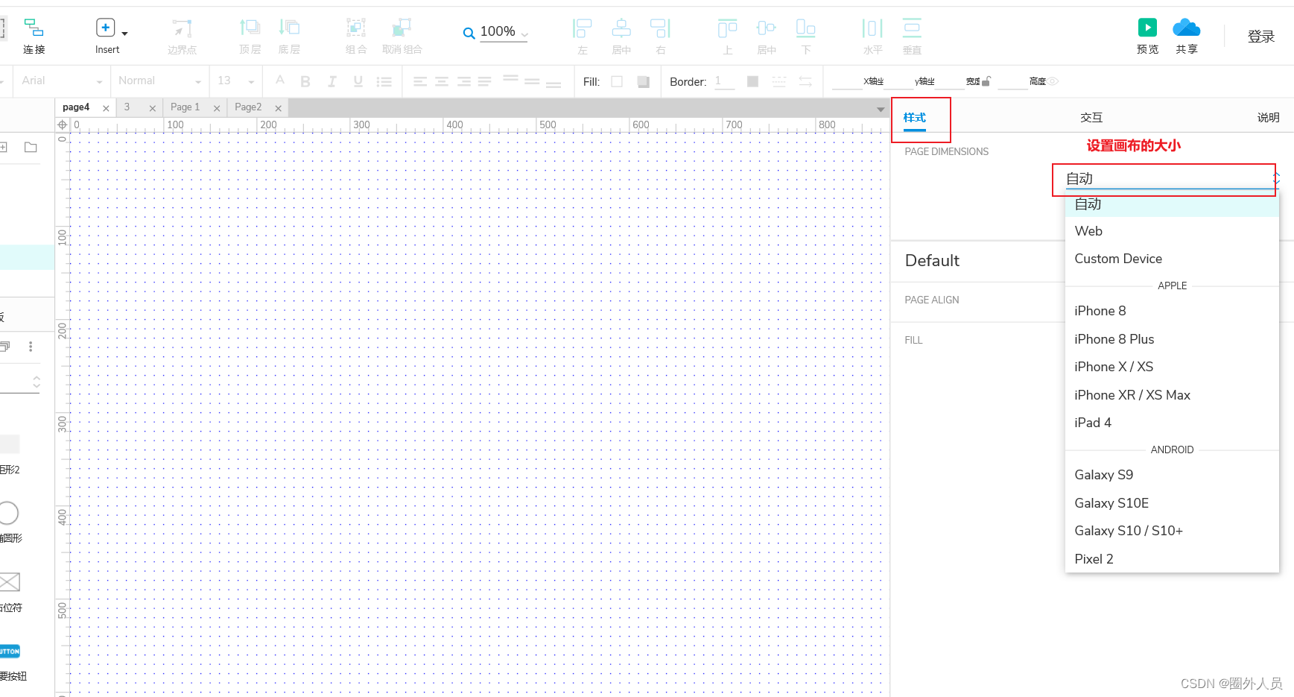Toggle bold formatting

click(x=305, y=81)
